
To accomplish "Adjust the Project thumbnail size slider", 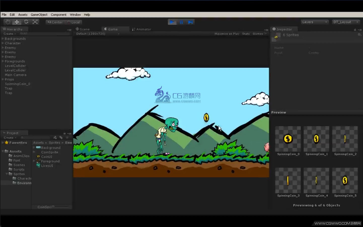I will (x=60, y=207).
